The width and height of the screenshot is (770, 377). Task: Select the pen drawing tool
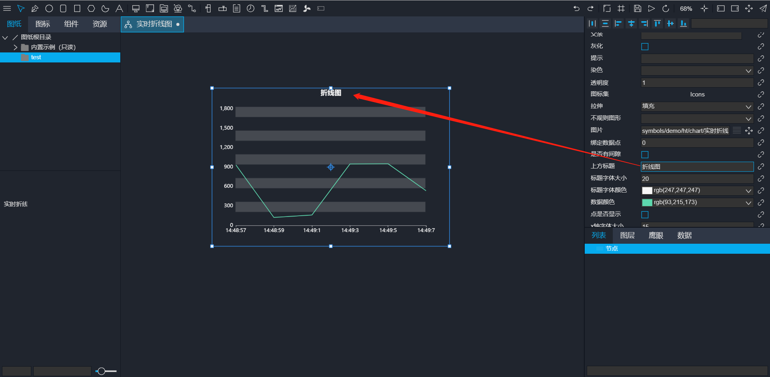click(35, 8)
